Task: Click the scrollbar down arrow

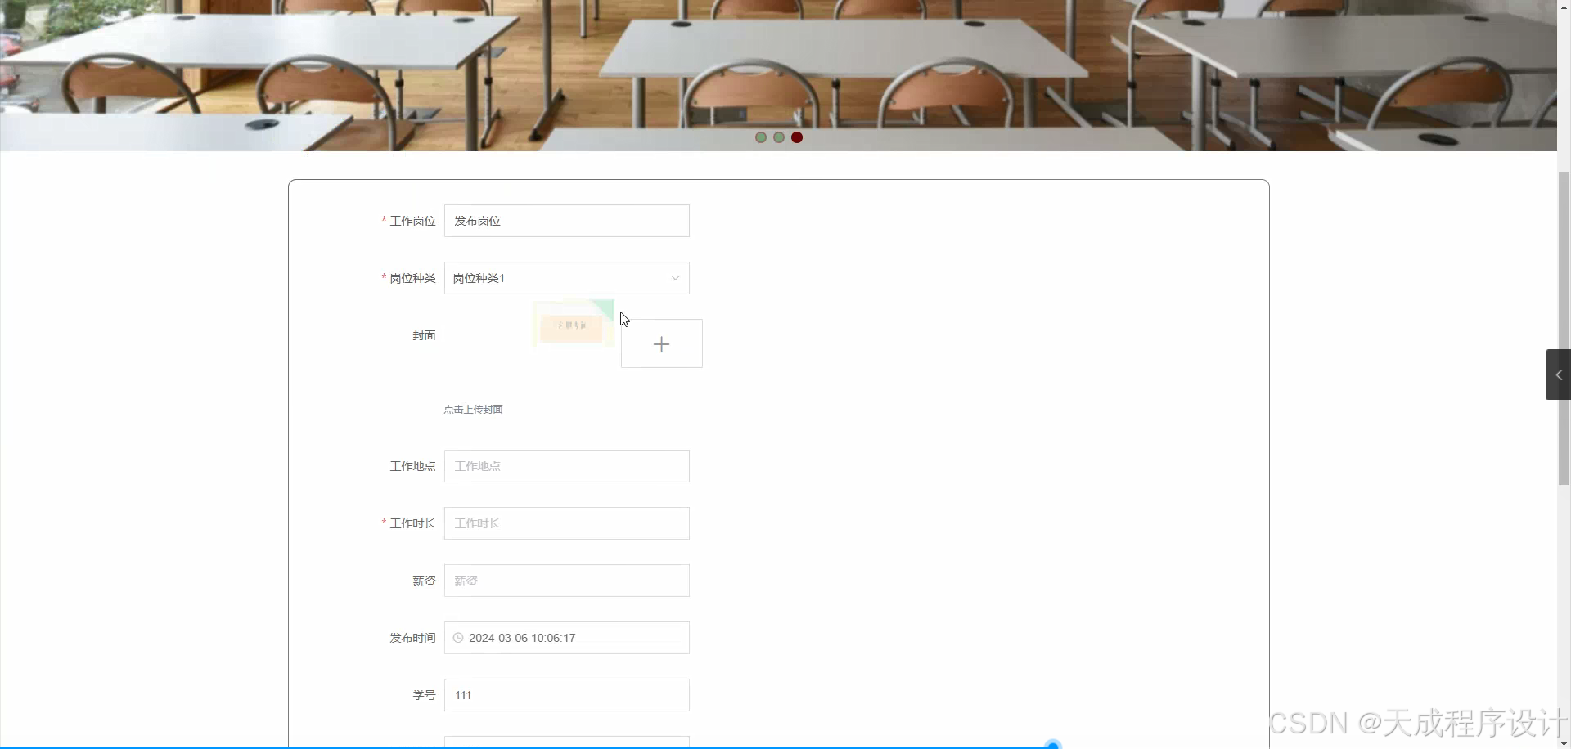Action: click(x=1564, y=743)
